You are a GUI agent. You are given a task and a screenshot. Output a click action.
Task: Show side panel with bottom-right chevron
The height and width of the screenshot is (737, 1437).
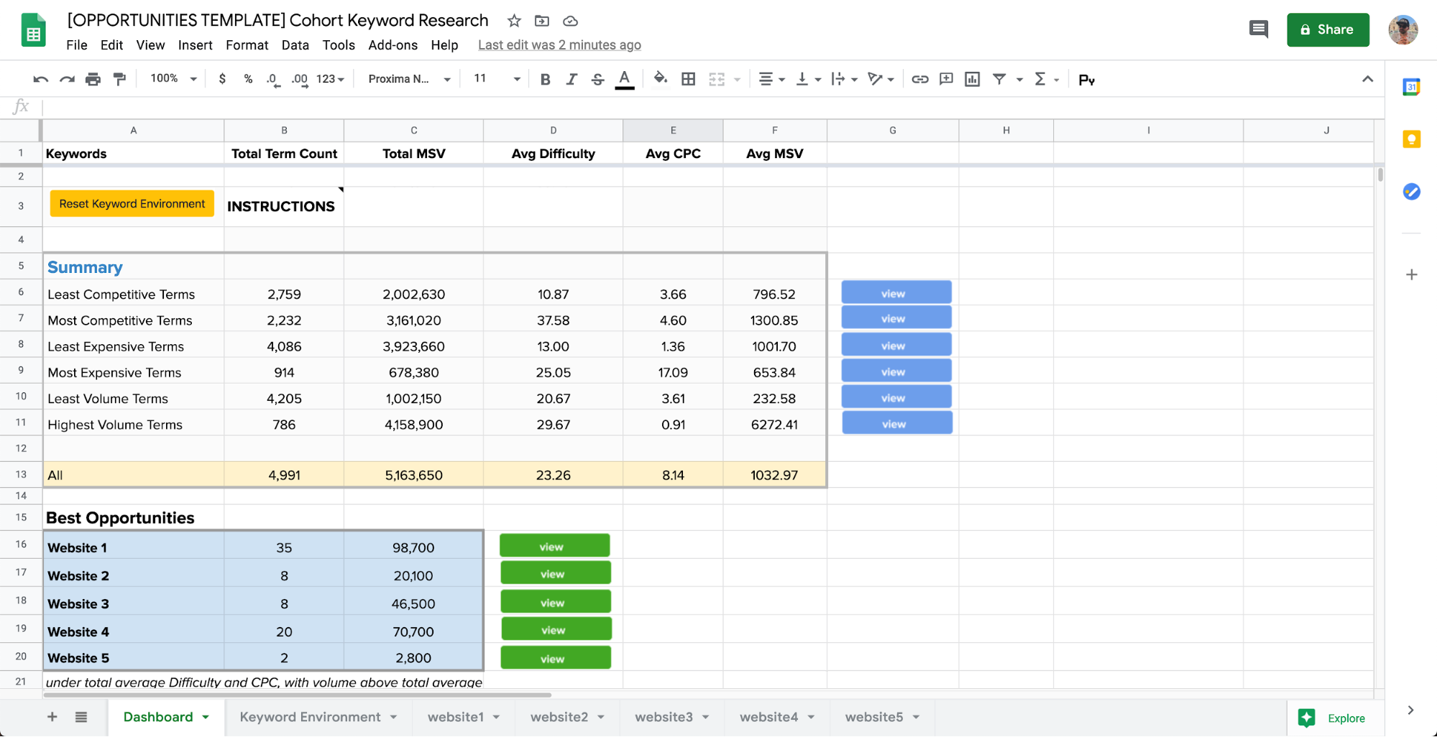coord(1410,710)
